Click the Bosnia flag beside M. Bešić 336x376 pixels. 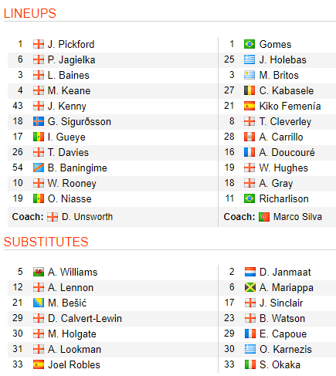tap(39, 303)
